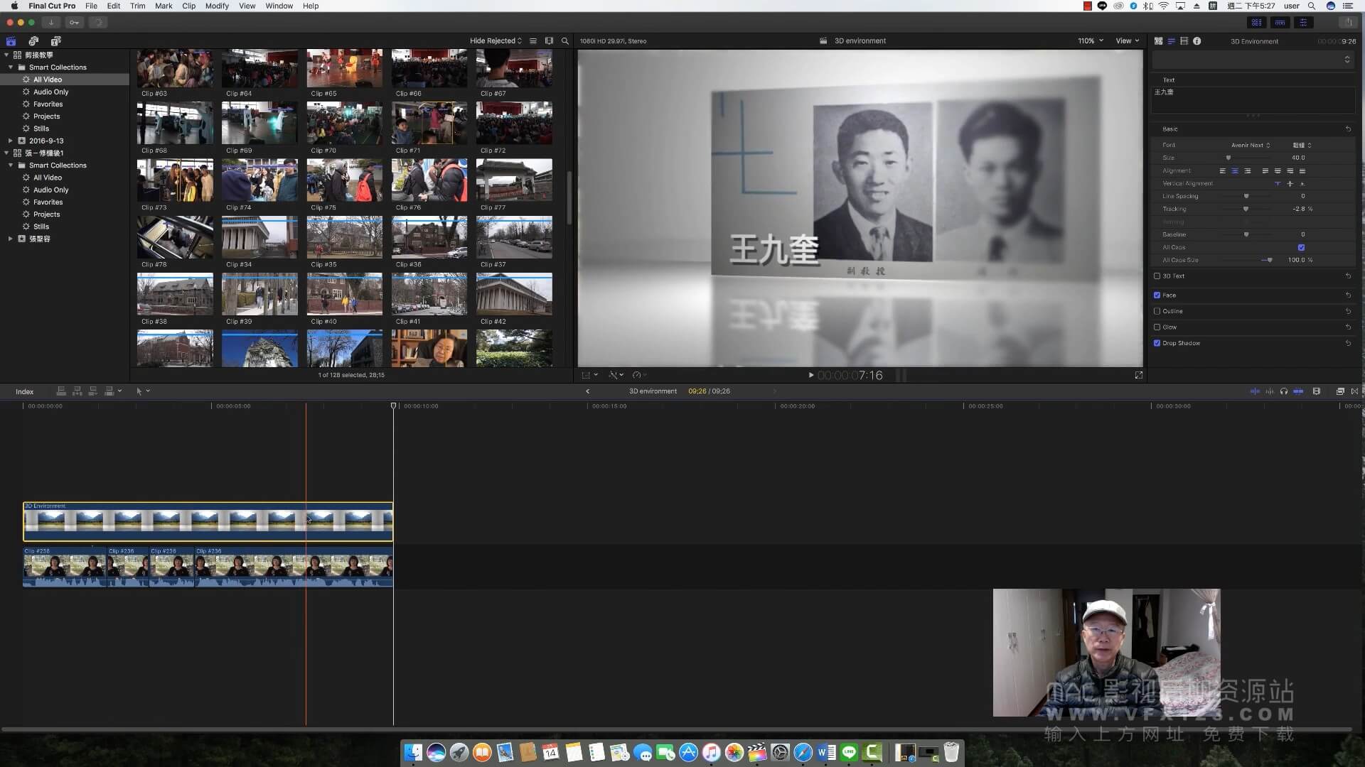The width and height of the screenshot is (1365, 767).
Task: Click insert clip edit button
Action: tap(77, 391)
